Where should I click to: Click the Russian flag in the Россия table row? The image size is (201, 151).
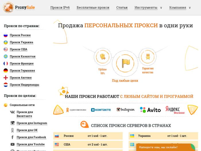coord(57,136)
